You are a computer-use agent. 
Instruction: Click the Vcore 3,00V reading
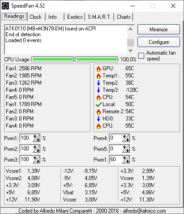[x=80, y=200]
